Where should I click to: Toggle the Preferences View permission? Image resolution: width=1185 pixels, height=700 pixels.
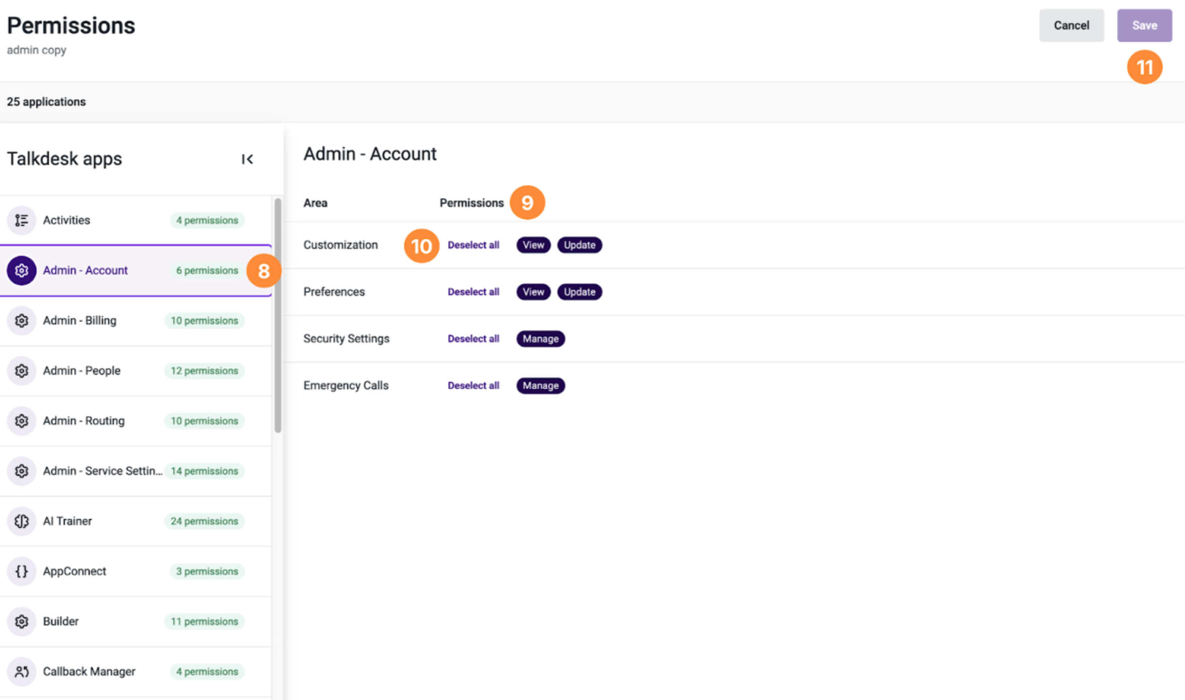pyautogui.click(x=533, y=292)
